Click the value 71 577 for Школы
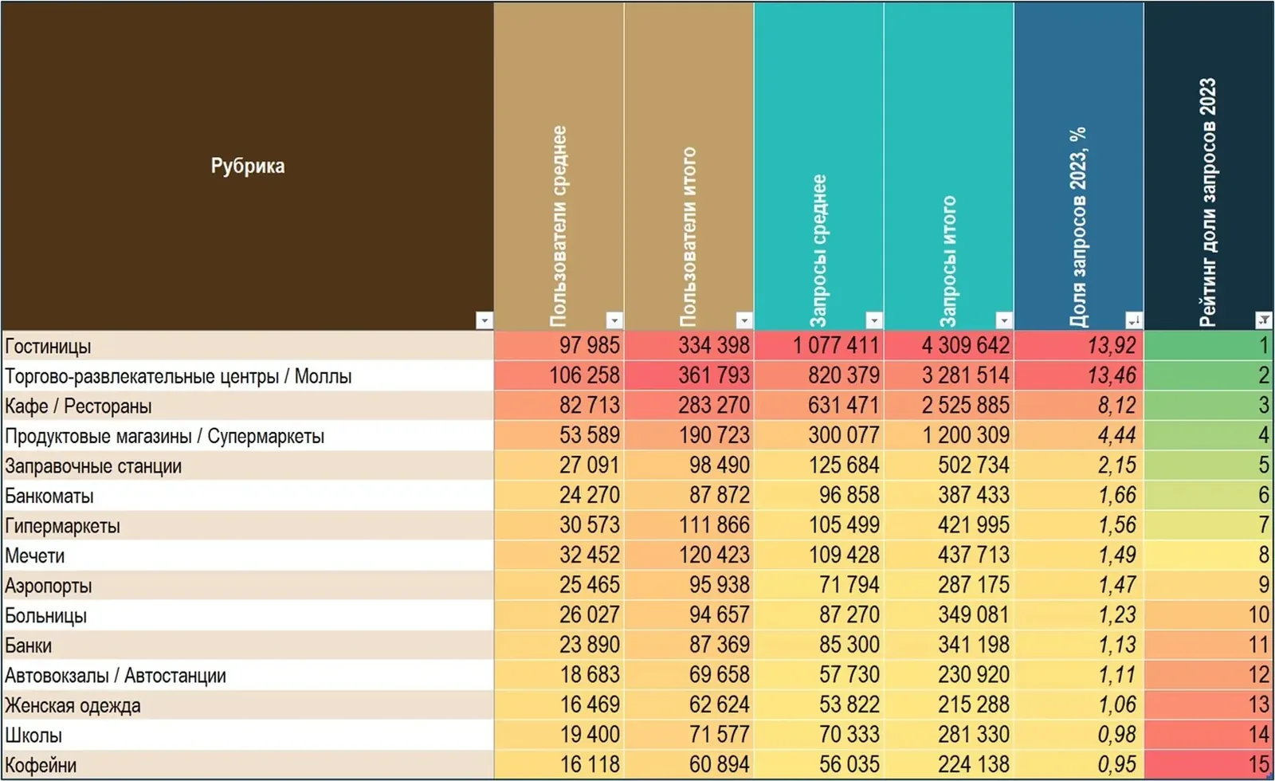The image size is (1275, 781). 688,735
